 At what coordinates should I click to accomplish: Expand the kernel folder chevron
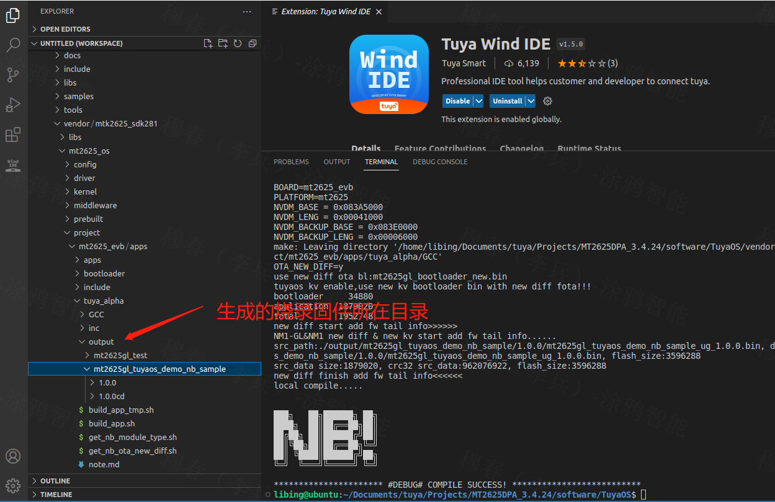68,192
